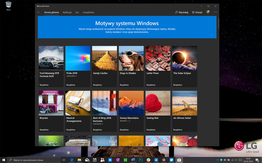Open Messenger from the taskbar
Viewport: 262px width, 163px height.
(110, 160)
